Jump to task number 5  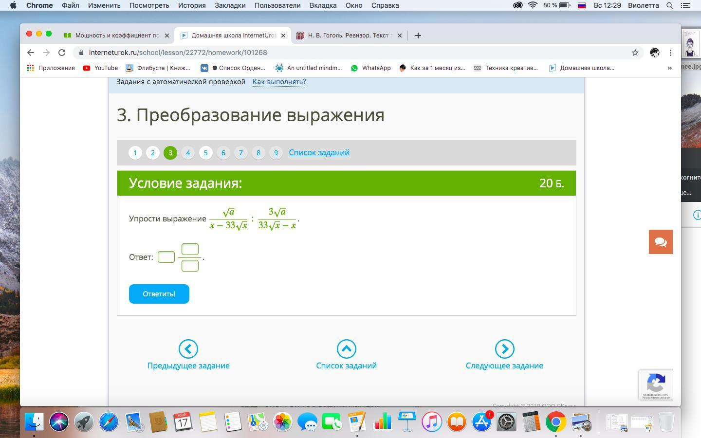(x=205, y=153)
